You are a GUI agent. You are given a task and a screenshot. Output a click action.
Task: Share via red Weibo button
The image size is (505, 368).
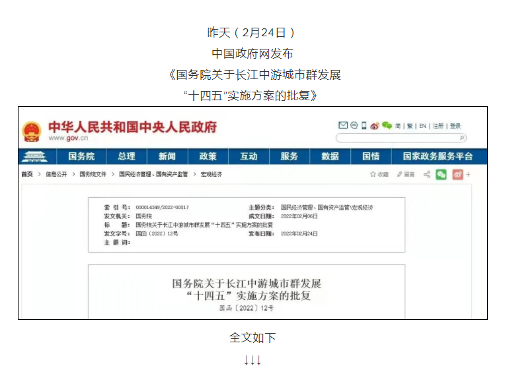(457, 174)
